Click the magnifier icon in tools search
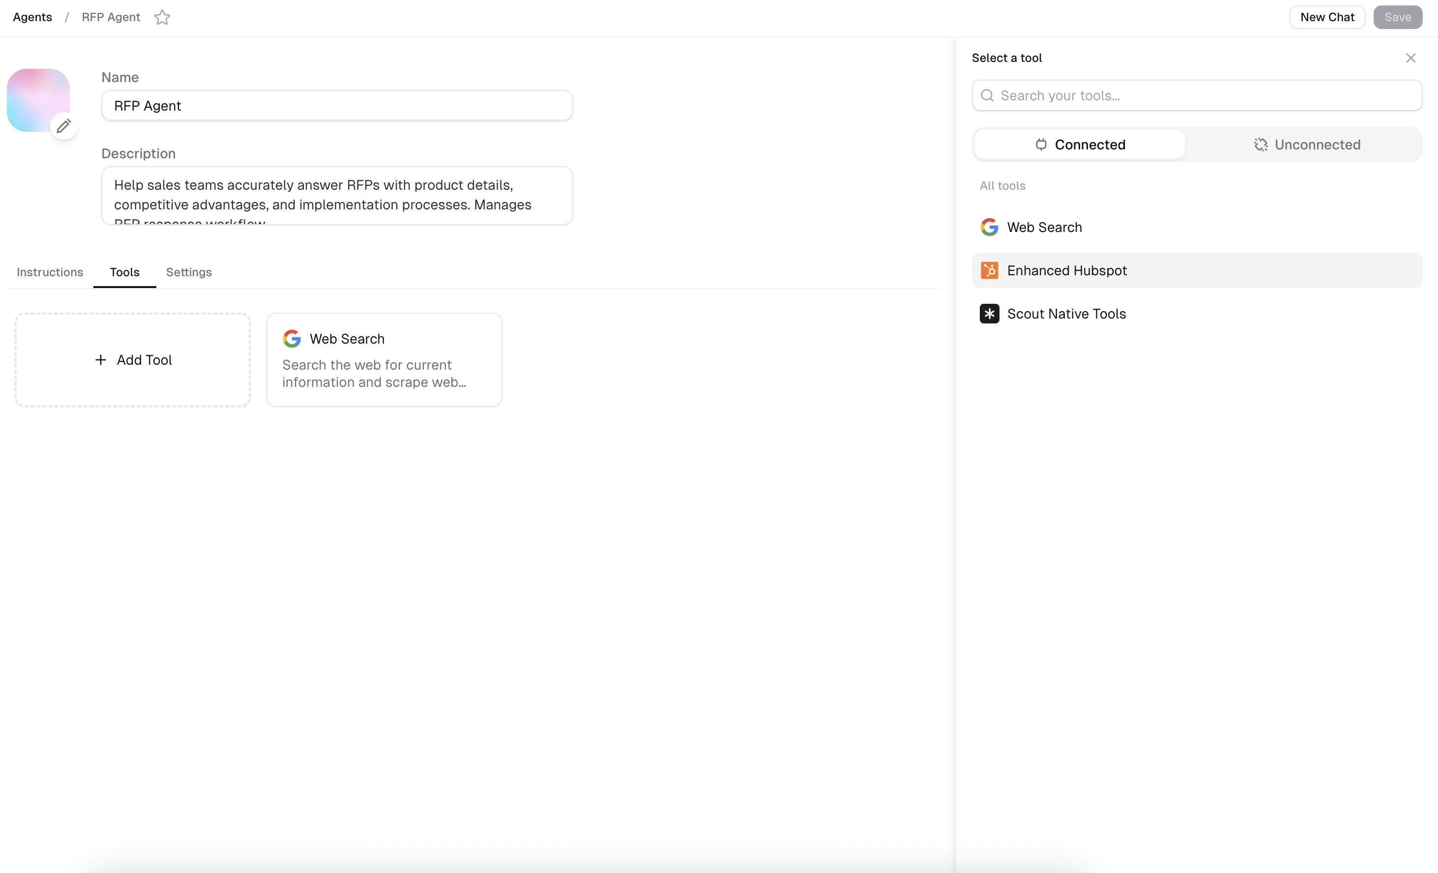The width and height of the screenshot is (1438, 873). (x=987, y=95)
